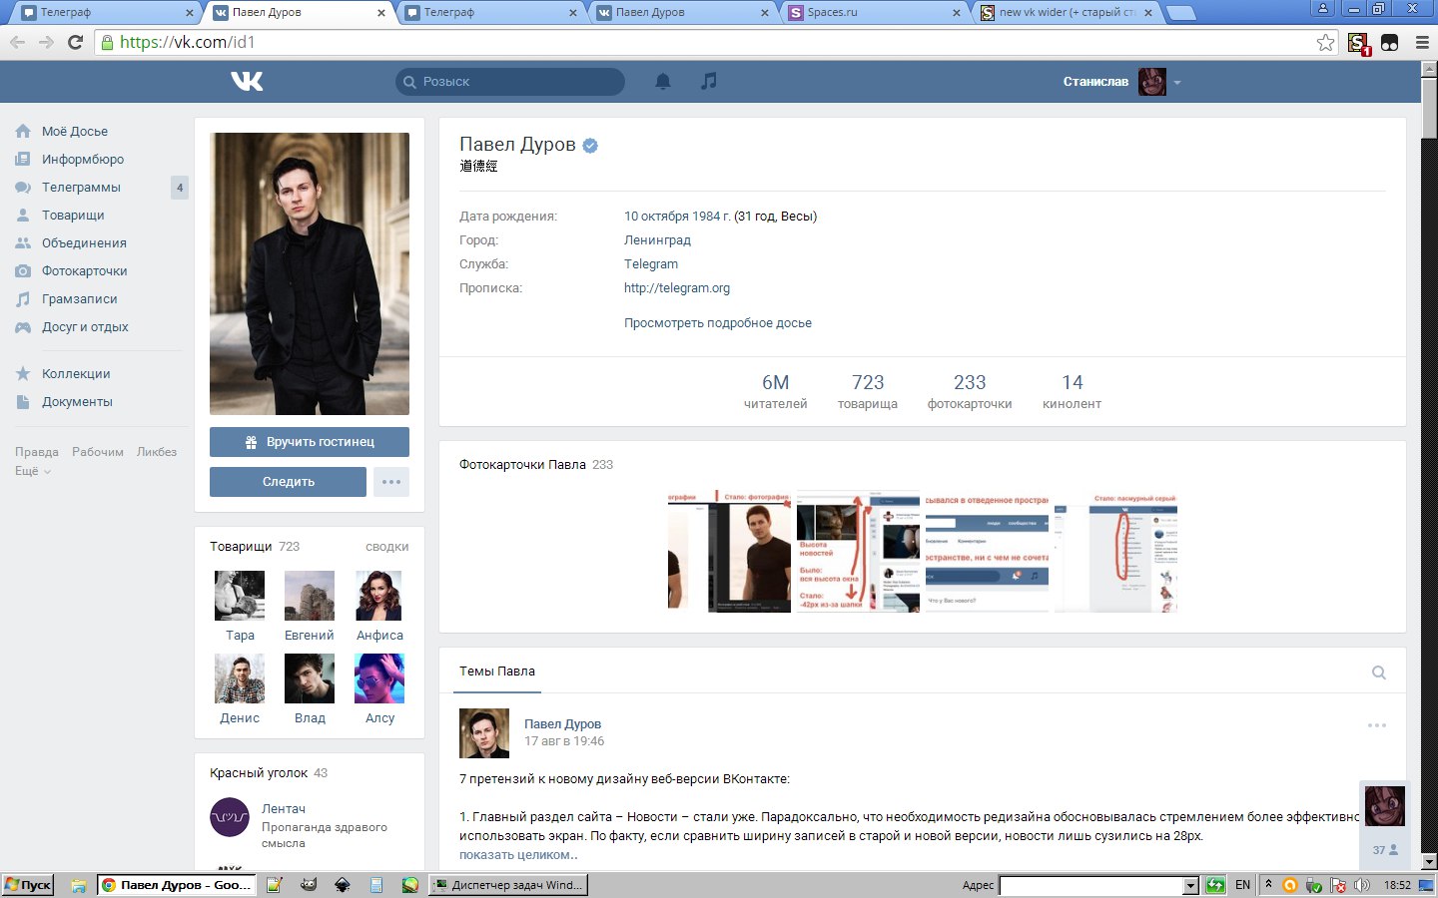Click the Розыск search field
Viewport: 1438px width, 898px height.
tap(509, 81)
